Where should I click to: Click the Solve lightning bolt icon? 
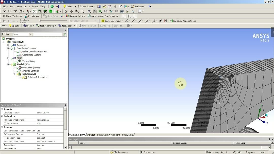point(64,6)
